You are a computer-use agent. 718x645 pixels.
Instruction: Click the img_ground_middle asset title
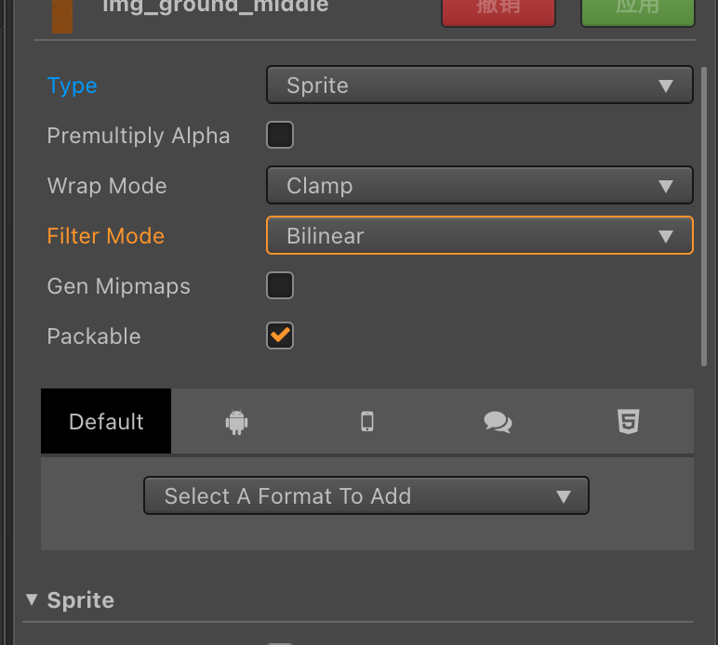pos(215,7)
